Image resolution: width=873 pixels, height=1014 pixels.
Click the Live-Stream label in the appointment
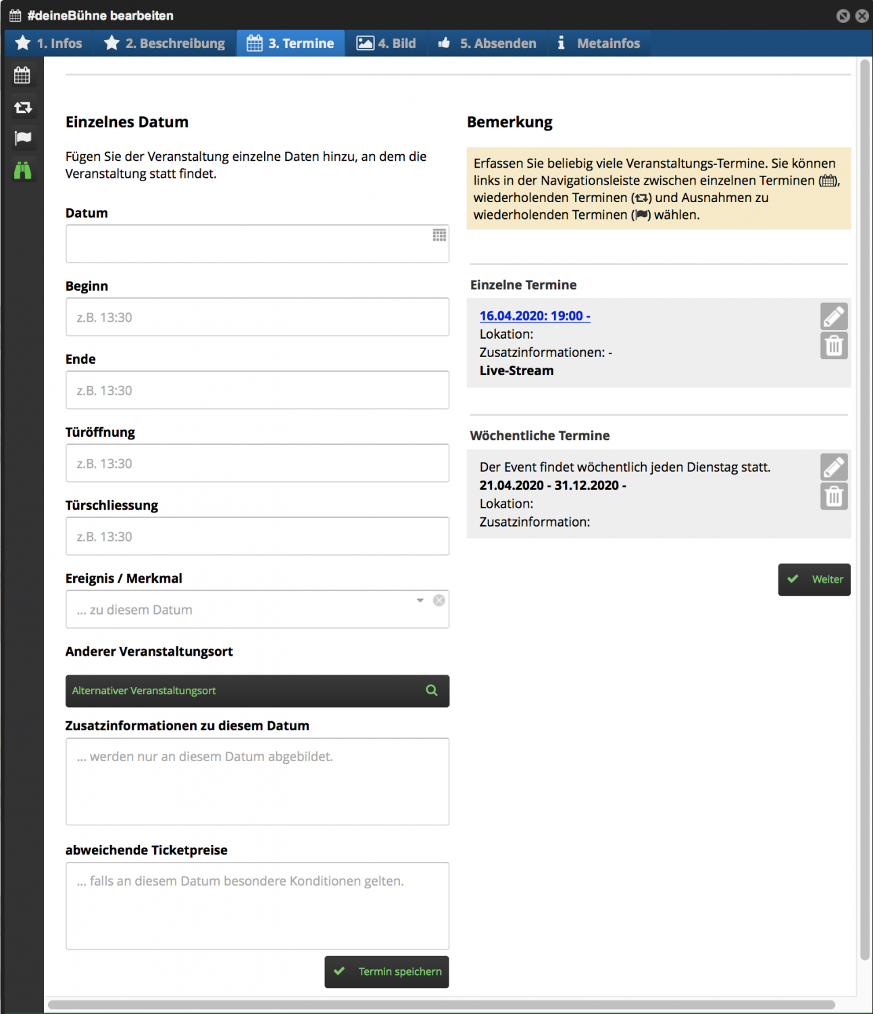516,370
